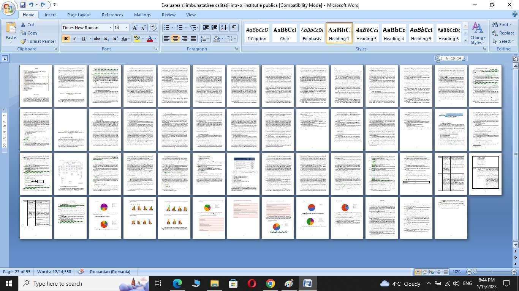
Task: Click the Text Highlight Color button
Action: pyautogui.click(x=137, y=39)
